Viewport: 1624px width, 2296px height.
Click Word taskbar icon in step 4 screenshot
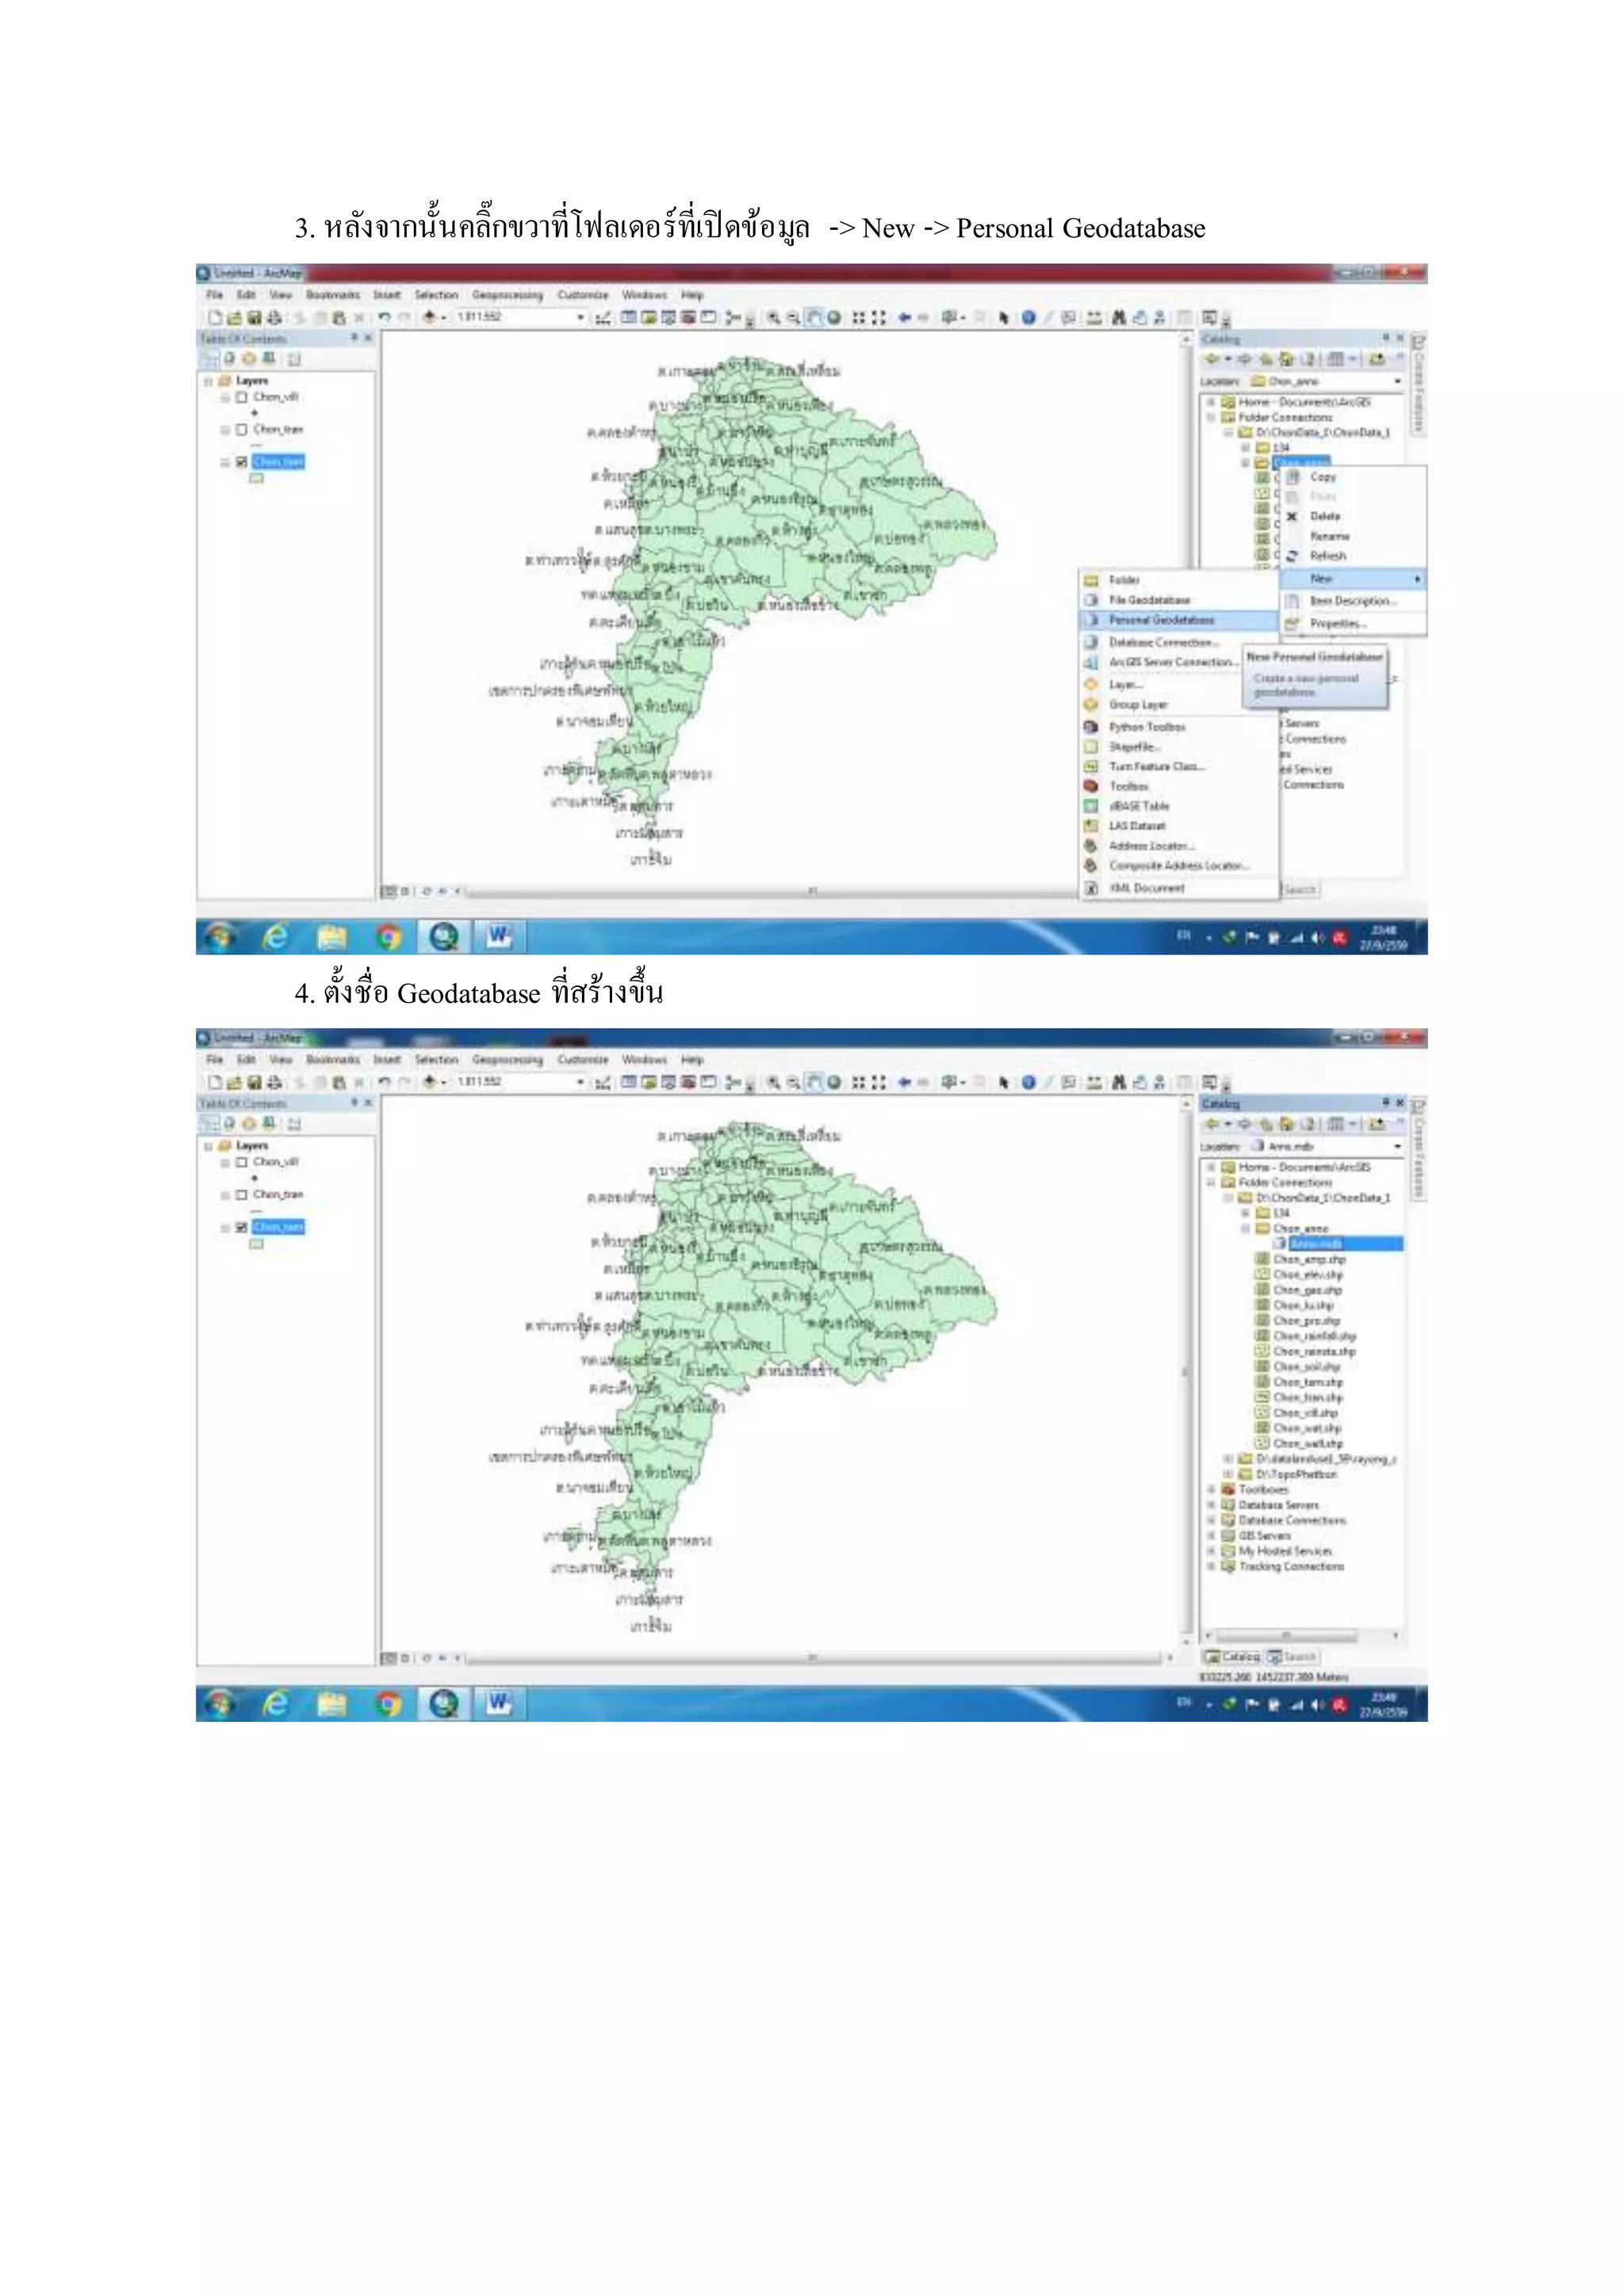coord(498,1703)
